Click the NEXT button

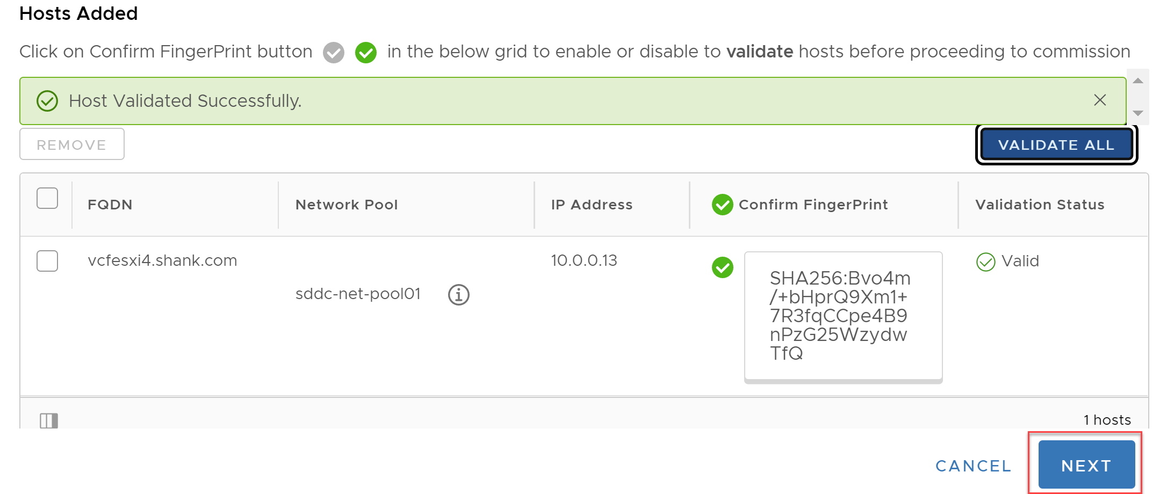1086,465
